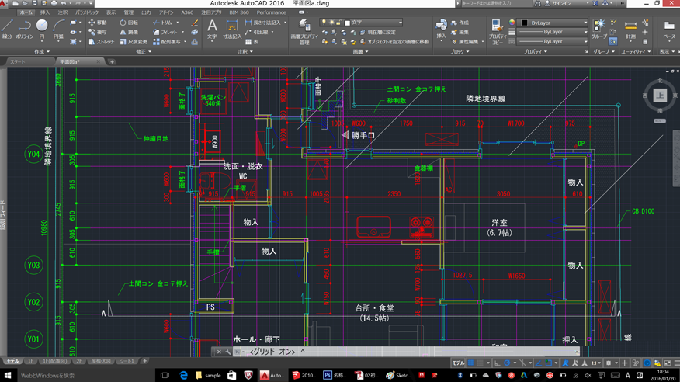680x382 pixels.
Task: Select the Line (線分) tool
Action: click(x=7, y=29)
